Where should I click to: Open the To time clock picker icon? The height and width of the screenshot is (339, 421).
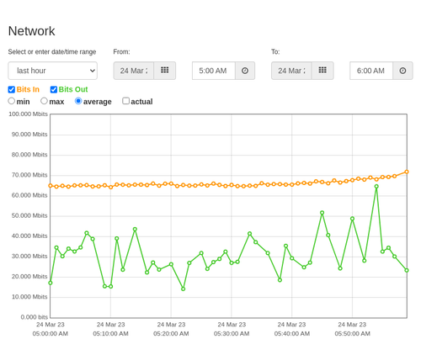(x=402, y=71)
